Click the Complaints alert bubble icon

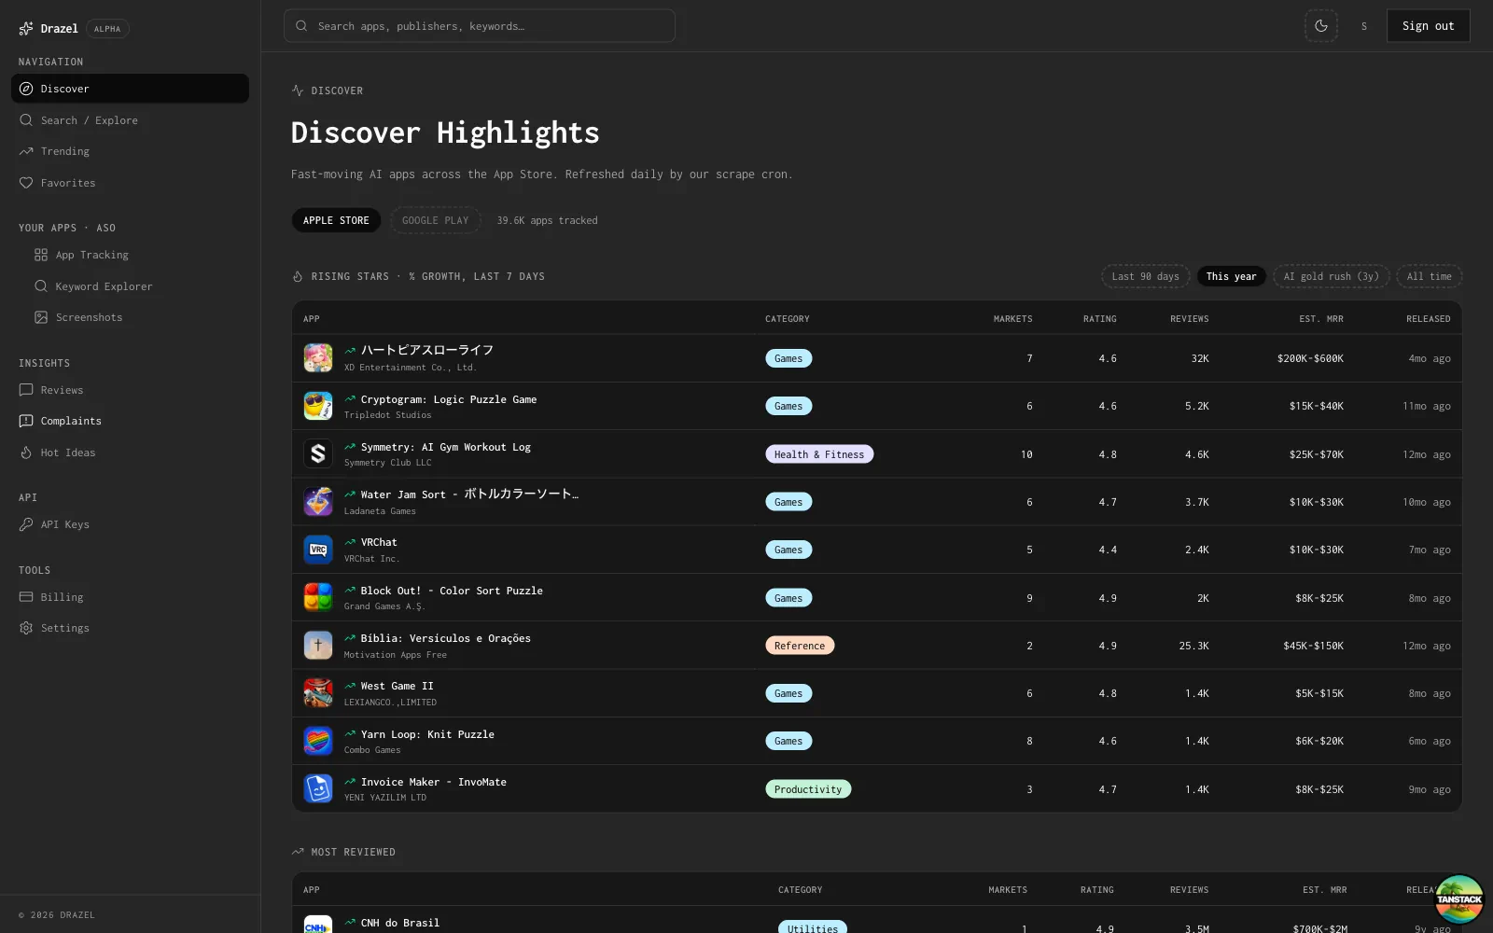26,421
